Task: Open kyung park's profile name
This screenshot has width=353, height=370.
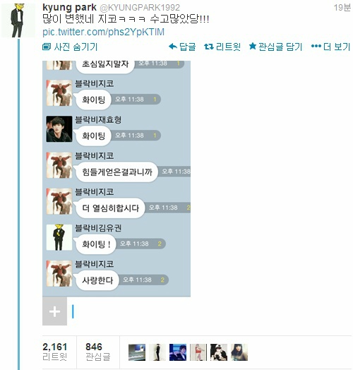Action: tap(69, 7)
